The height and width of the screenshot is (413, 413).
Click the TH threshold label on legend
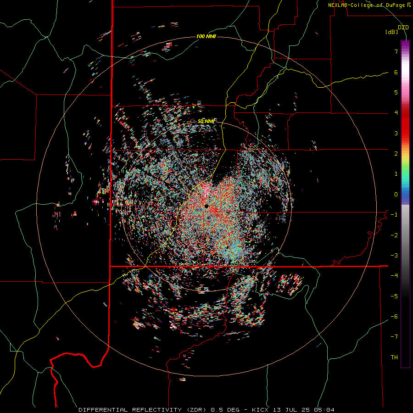[x=394, y=357]
